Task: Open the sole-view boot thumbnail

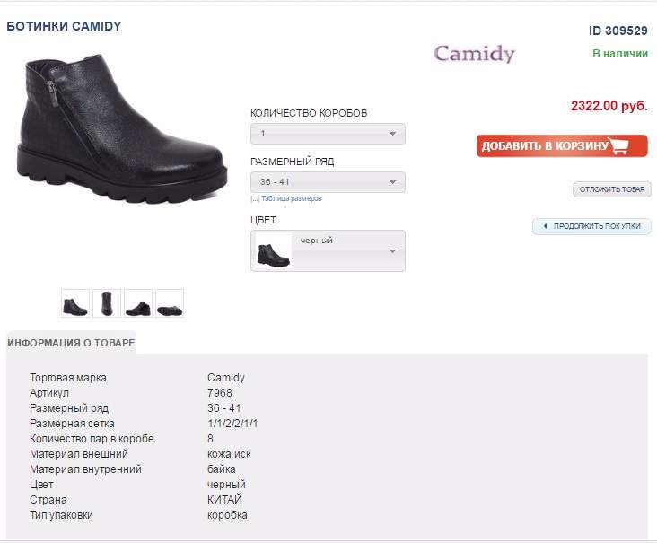Action: point(170,303)
